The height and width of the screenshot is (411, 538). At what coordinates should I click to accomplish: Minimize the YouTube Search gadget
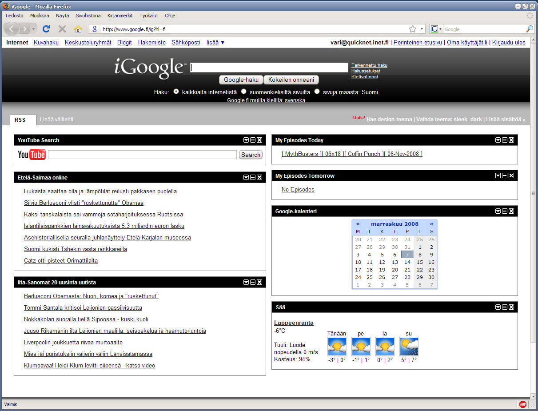point(253,140)
